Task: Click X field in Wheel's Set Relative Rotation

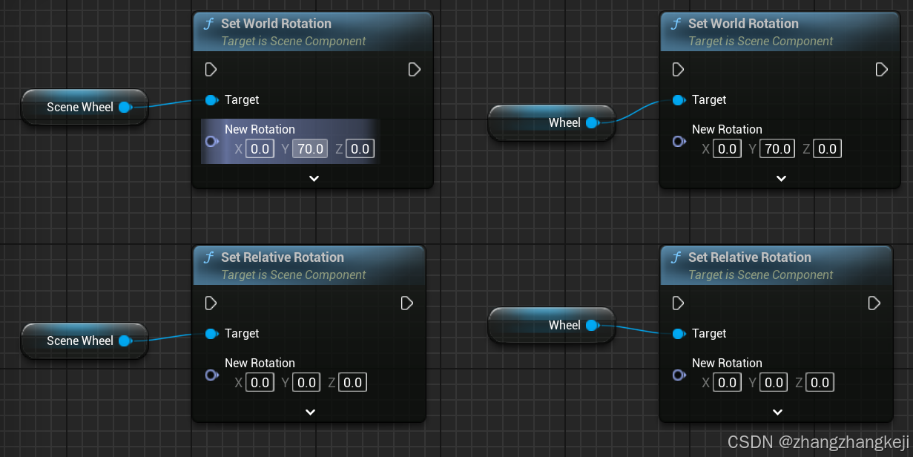Action: 728,383
